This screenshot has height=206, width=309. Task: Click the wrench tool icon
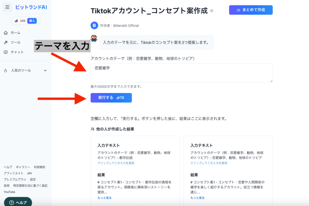point(6,42)
